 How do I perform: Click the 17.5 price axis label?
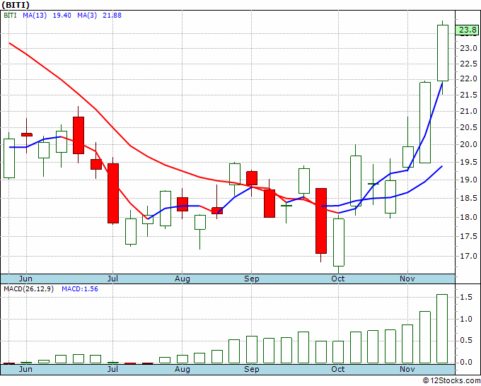(468, 236)
